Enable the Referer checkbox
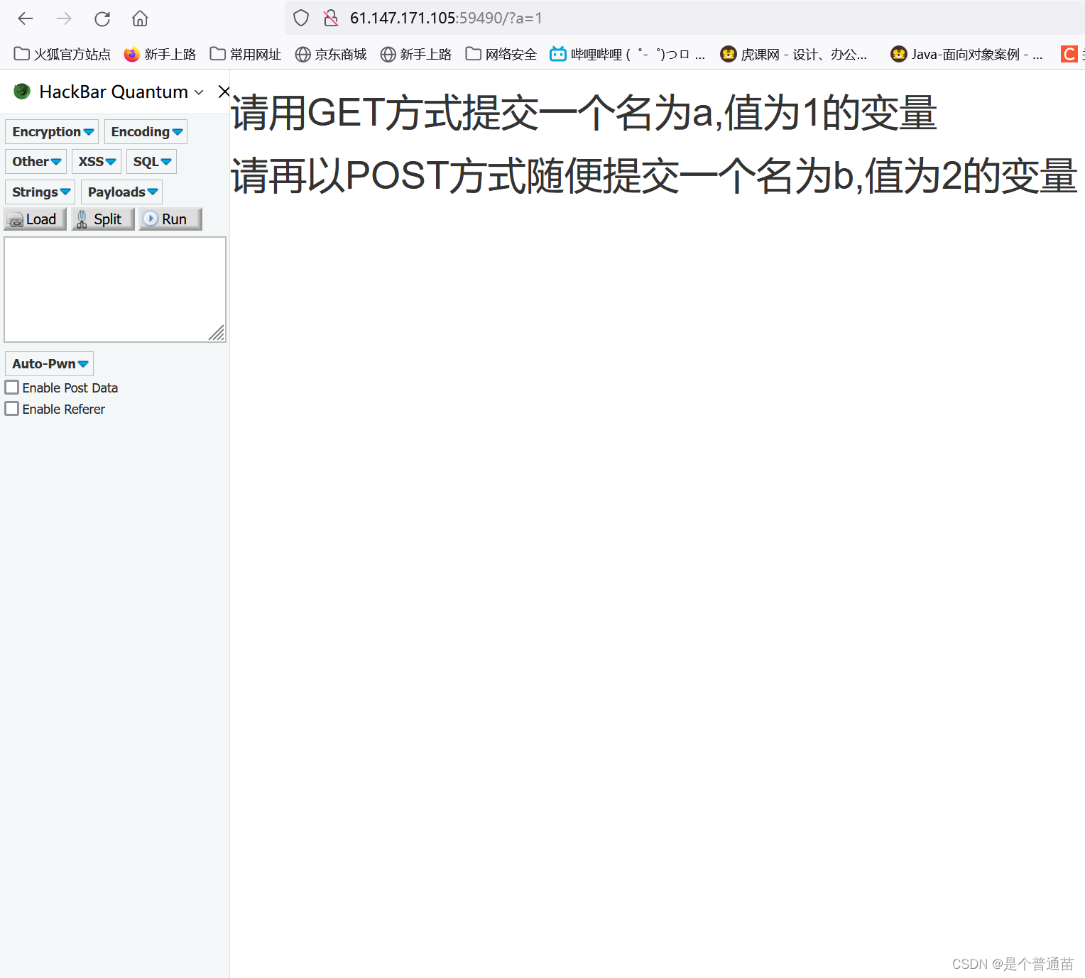The width and height of the screenshot is (1085, 978). point(12,409)
